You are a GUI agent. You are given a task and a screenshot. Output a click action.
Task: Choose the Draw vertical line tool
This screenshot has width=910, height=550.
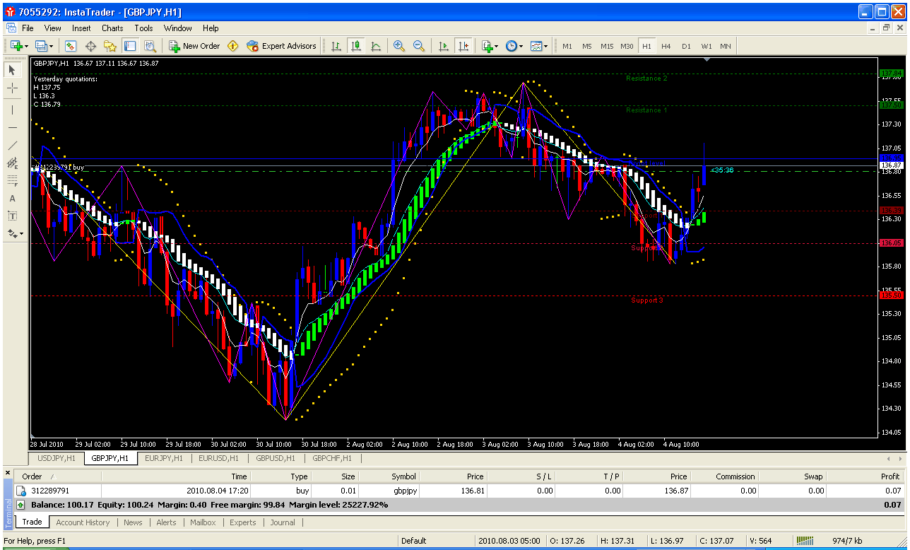12,110
